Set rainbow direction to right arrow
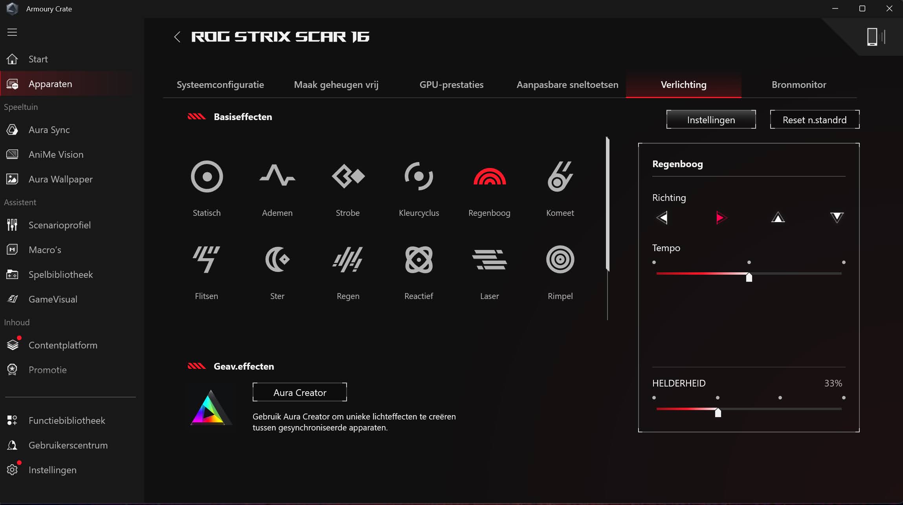This screenshot has height=505, width=903. coord(721,217)
